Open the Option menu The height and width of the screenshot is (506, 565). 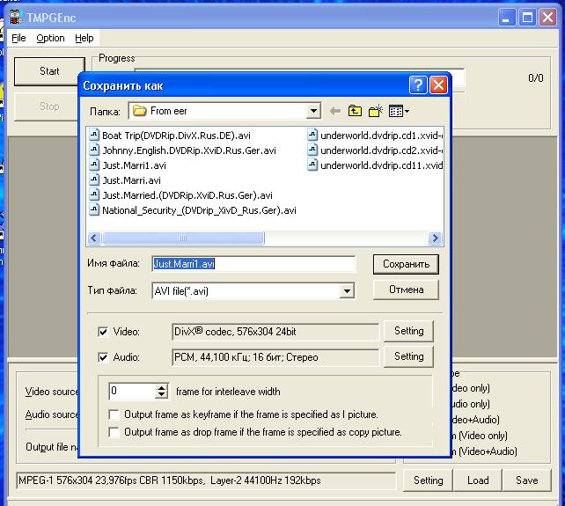pyautogui.click(x=50, y=38)
